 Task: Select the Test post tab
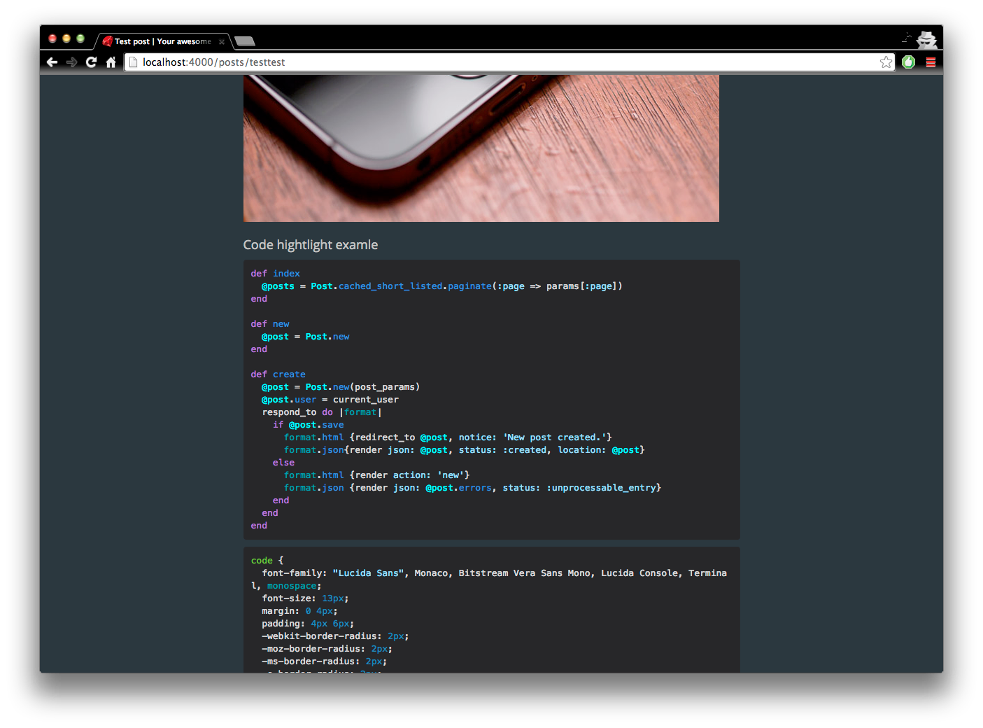161,41
